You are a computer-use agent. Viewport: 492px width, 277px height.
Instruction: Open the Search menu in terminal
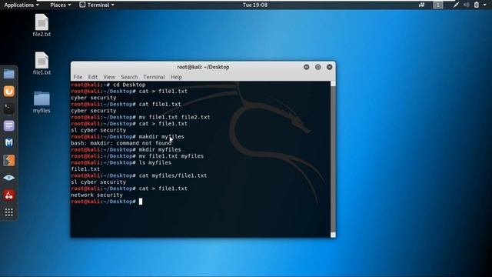click(x=129, y=77)
